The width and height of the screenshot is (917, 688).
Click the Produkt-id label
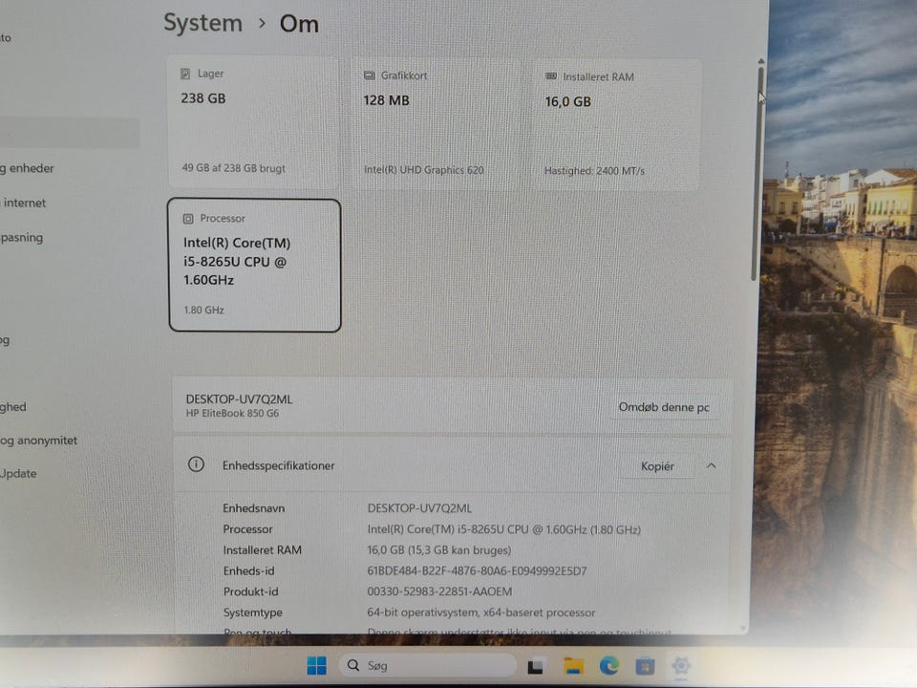point(250,591)
